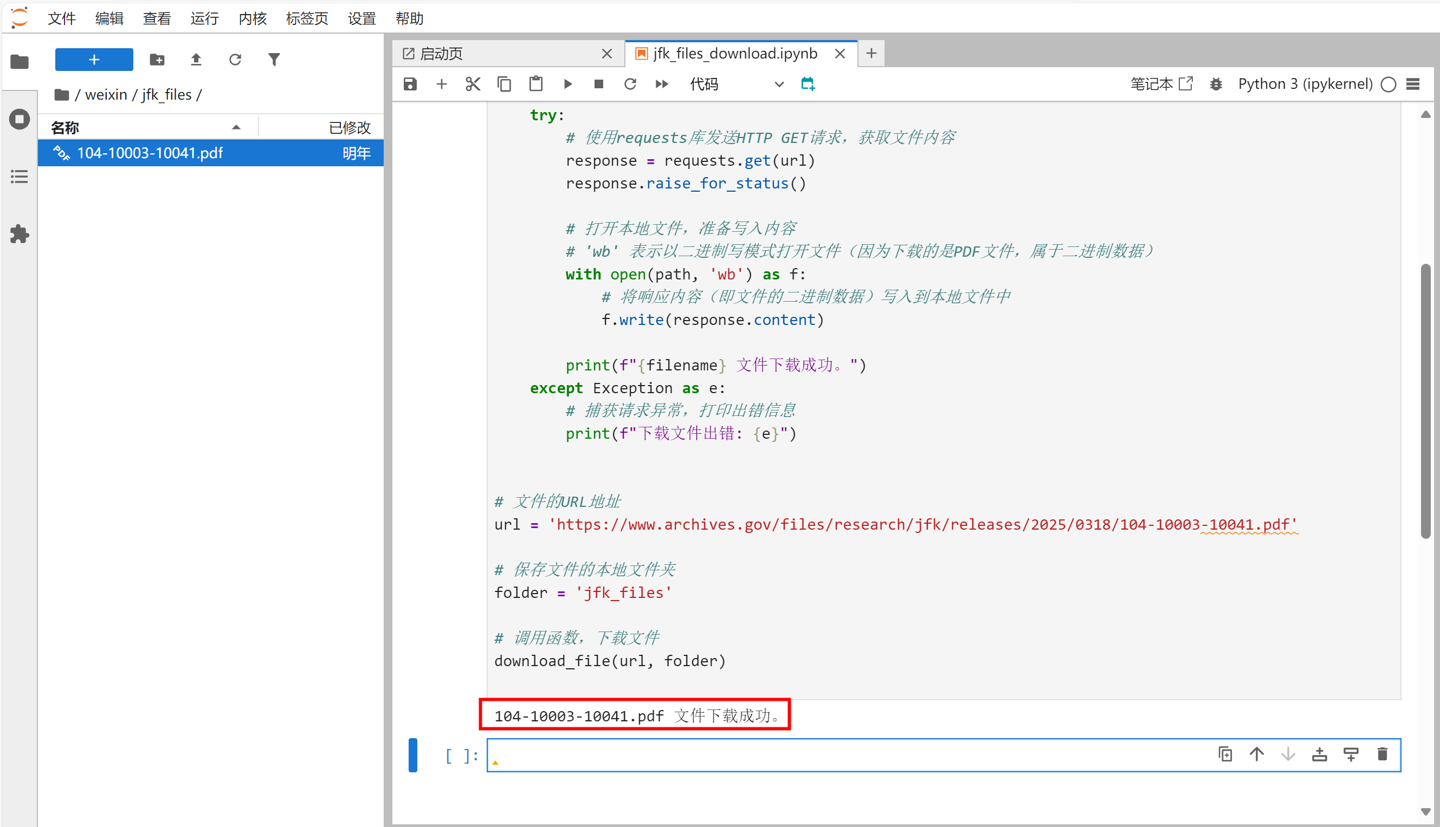This screenshot has height=827, width=1440.
Task: Cut the selected cell with the scissors icon
Action: (x=472, y=84)
